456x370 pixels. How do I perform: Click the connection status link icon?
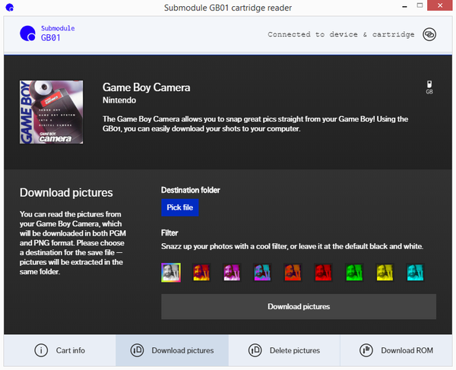[x=429, y=34]
